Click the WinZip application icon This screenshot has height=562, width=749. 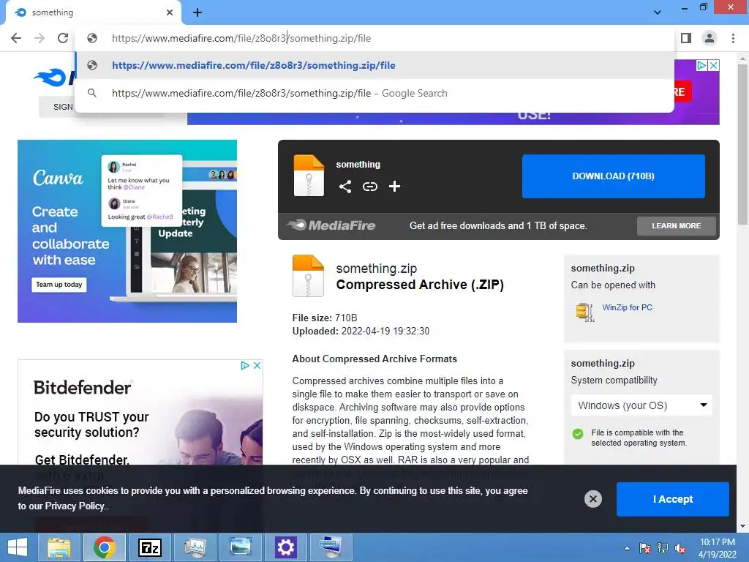[x=584, y=312]
